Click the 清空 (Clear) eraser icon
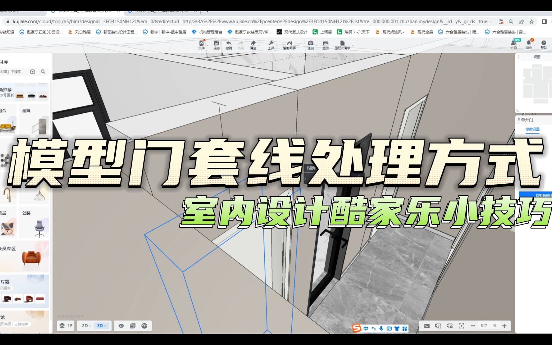This screenshot has width=552, height=345. tap(253, 45)
